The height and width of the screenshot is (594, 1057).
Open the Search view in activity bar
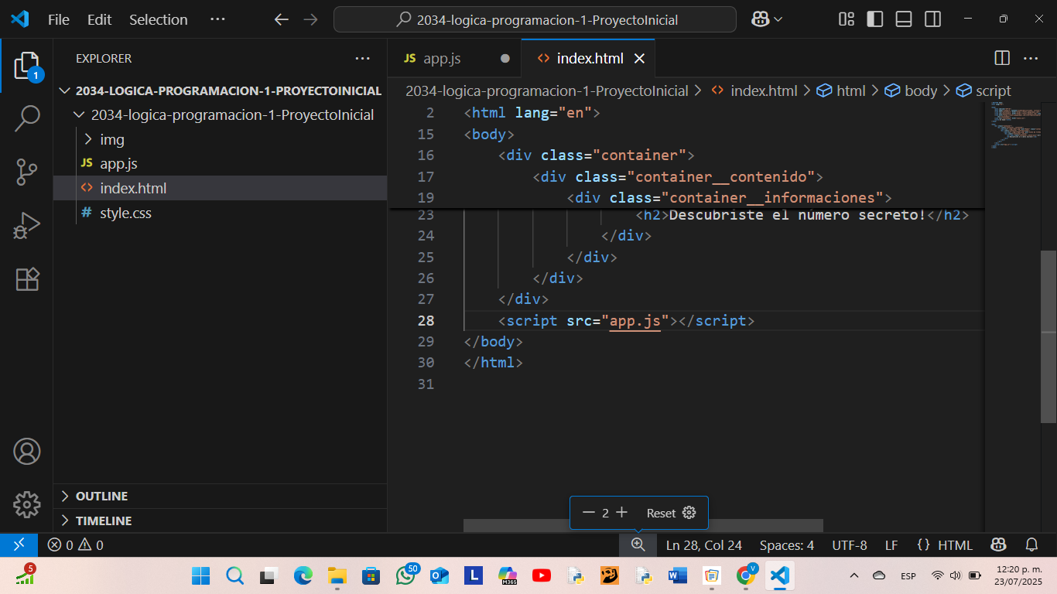26,118
